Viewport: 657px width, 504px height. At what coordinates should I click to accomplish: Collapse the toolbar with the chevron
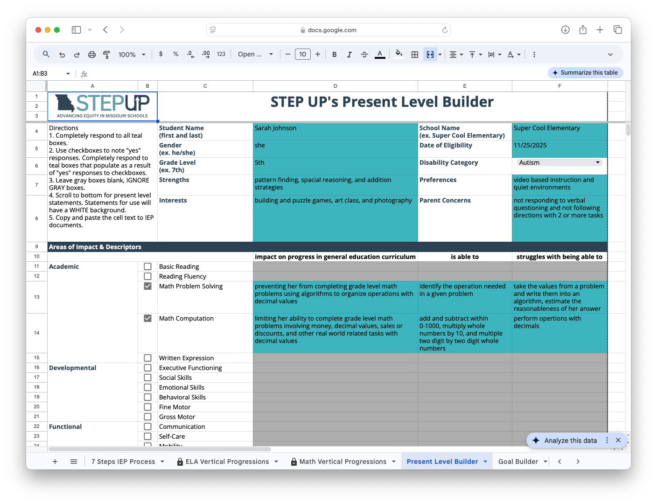[x=610, y=55]
